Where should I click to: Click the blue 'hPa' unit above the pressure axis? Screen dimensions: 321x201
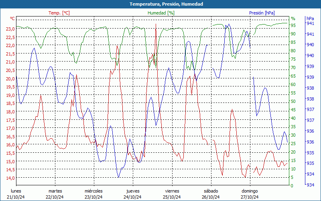[x=310, y=18]
